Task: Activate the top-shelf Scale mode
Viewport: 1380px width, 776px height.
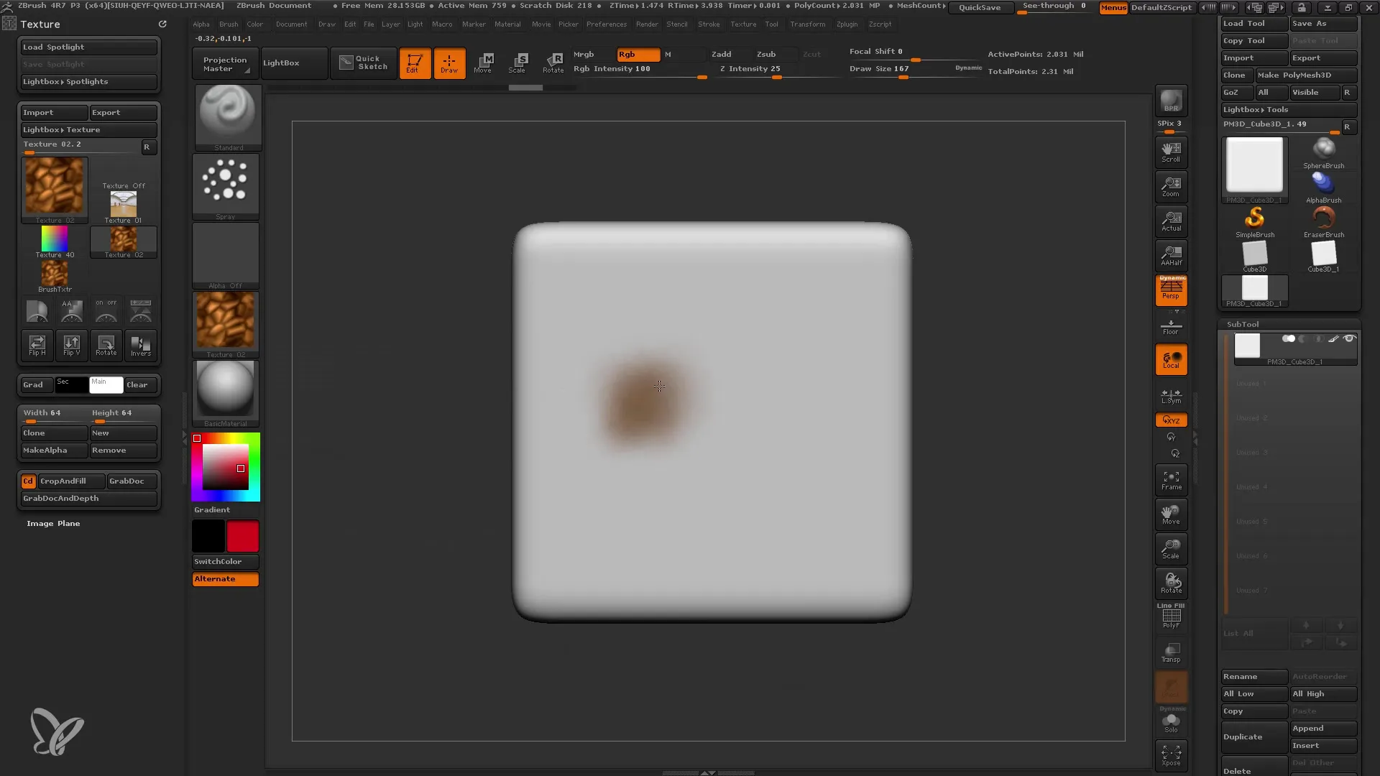Action: [x=517, y=63]
